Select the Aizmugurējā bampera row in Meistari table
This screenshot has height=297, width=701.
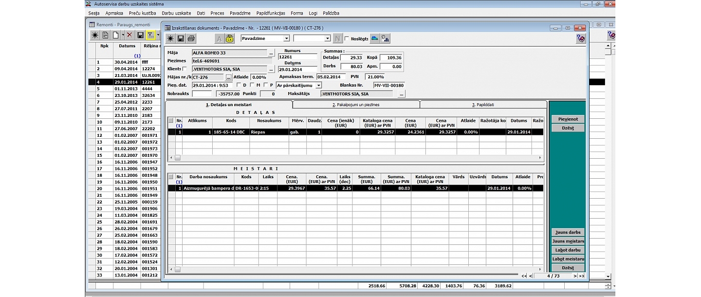[x=355, y=188]
